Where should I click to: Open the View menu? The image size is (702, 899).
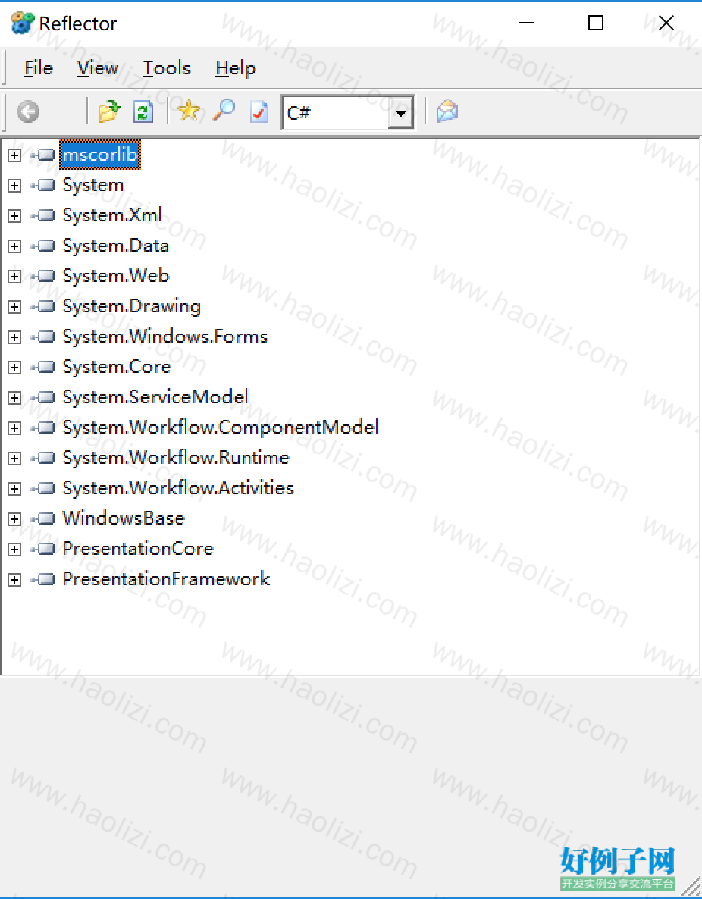98,68
